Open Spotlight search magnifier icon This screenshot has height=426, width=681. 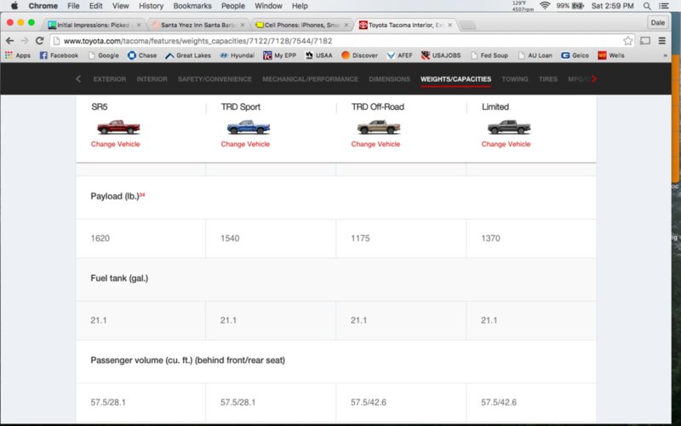tap(647, 6)
